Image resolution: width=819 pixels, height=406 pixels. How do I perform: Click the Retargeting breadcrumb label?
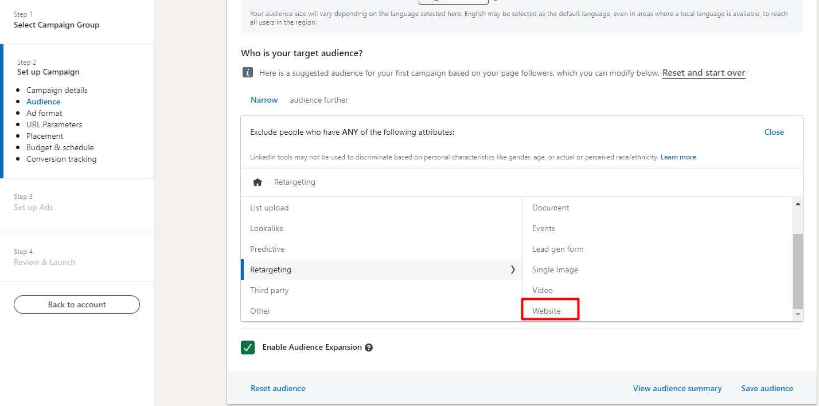295,182
